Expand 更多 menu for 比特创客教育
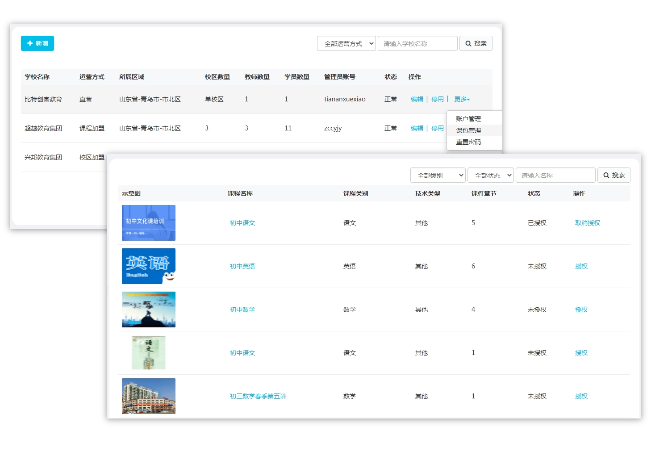This screenshot has width=651, height=456. click(x=462, y=99)
